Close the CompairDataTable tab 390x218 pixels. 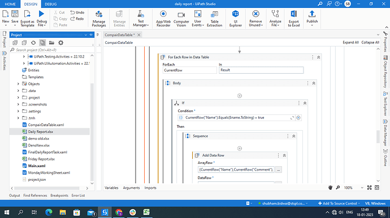pyautogui.click(x=139, y=35)
